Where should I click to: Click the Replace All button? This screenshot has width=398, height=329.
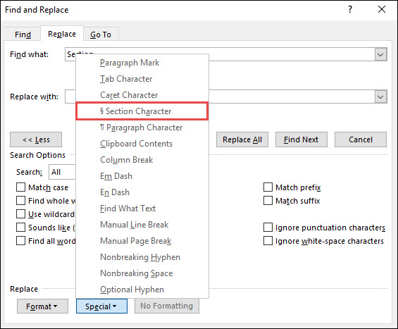point(242,139)
